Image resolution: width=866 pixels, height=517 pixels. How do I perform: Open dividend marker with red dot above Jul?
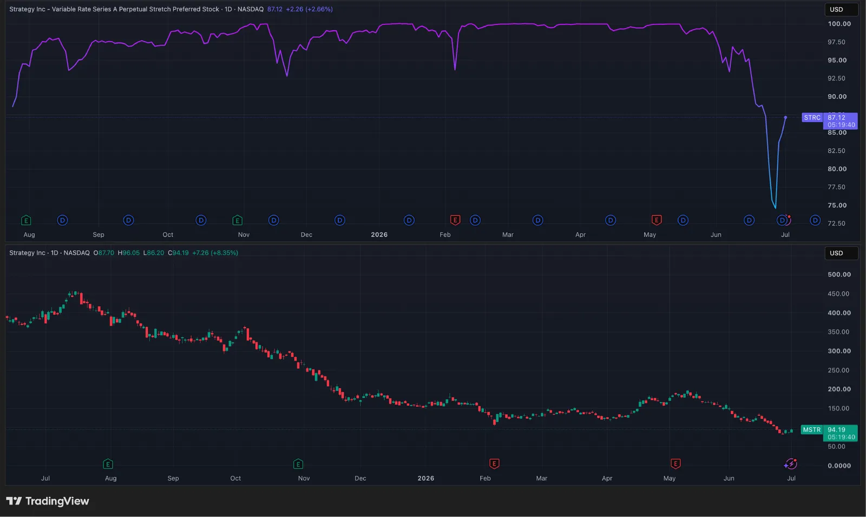pyautogui.click(x=783, y=220)
